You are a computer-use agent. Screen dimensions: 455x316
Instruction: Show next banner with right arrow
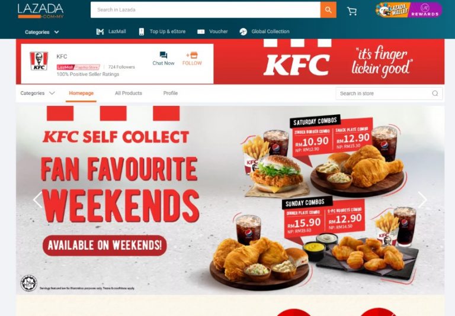pos(422,200)
